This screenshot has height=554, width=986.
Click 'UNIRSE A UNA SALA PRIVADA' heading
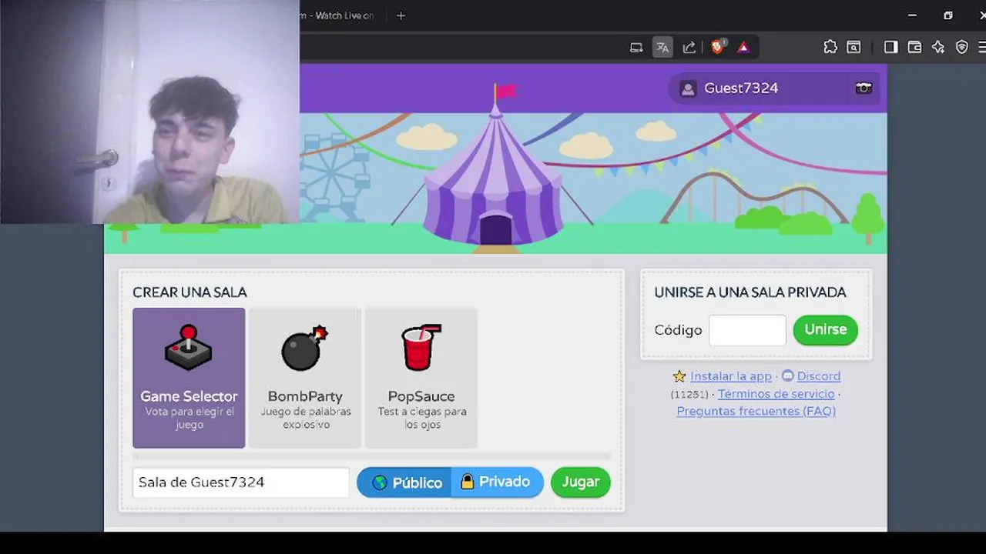[x=750, y=292]
